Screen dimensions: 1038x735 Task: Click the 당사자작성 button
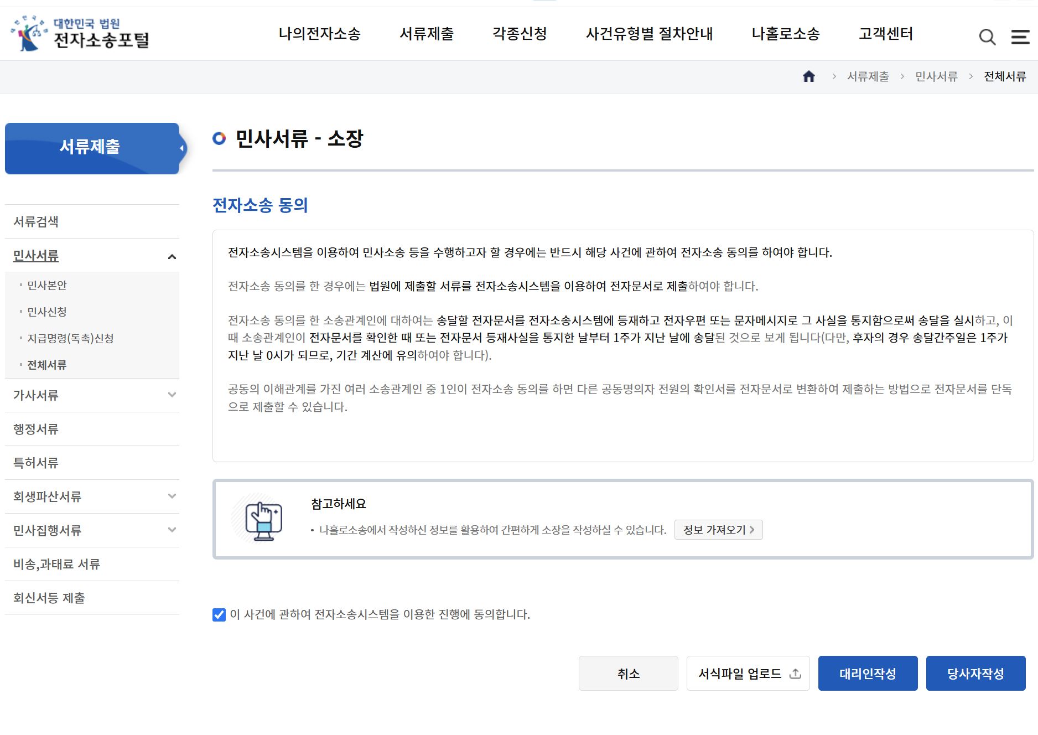975,674
